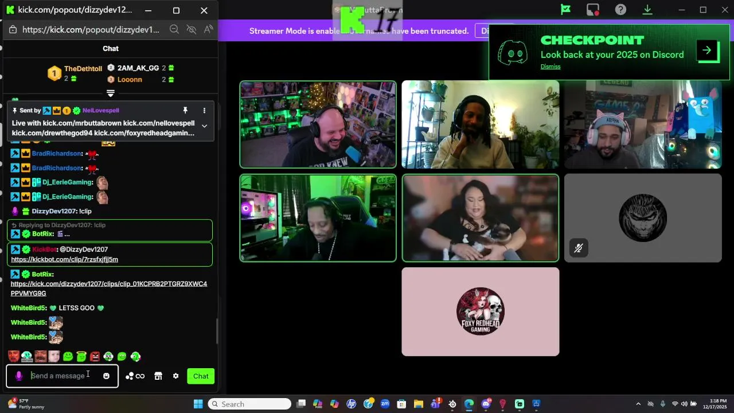734x413 pixels.
Task: Open pinned message three-dot menu
Action: [204, 110]
